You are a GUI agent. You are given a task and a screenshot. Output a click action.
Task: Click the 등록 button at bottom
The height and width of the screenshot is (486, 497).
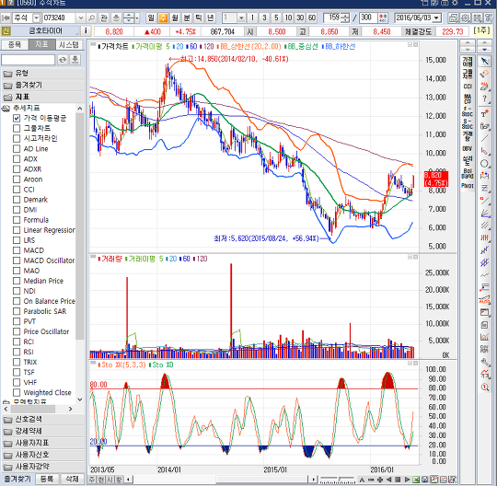tap(47, 479)
